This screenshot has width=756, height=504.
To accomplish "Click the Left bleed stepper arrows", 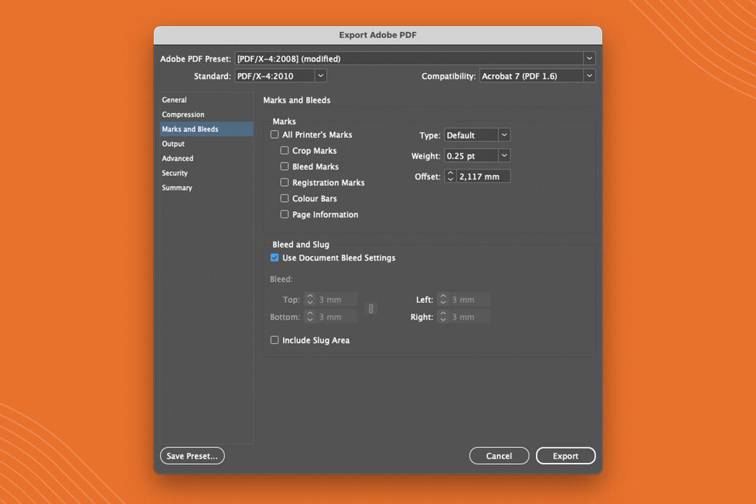I will pyautogui.click(x=442, y=300).
